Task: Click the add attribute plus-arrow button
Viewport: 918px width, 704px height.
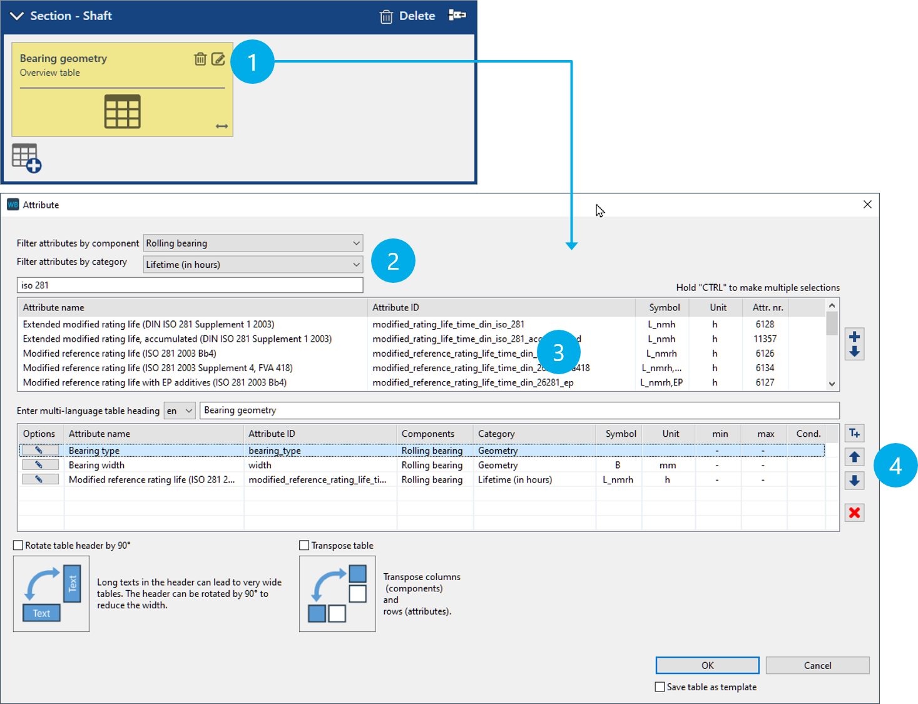Action: (x=854, y=344)
